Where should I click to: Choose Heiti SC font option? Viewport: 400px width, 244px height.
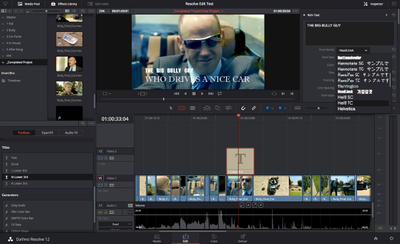(345, 97)
